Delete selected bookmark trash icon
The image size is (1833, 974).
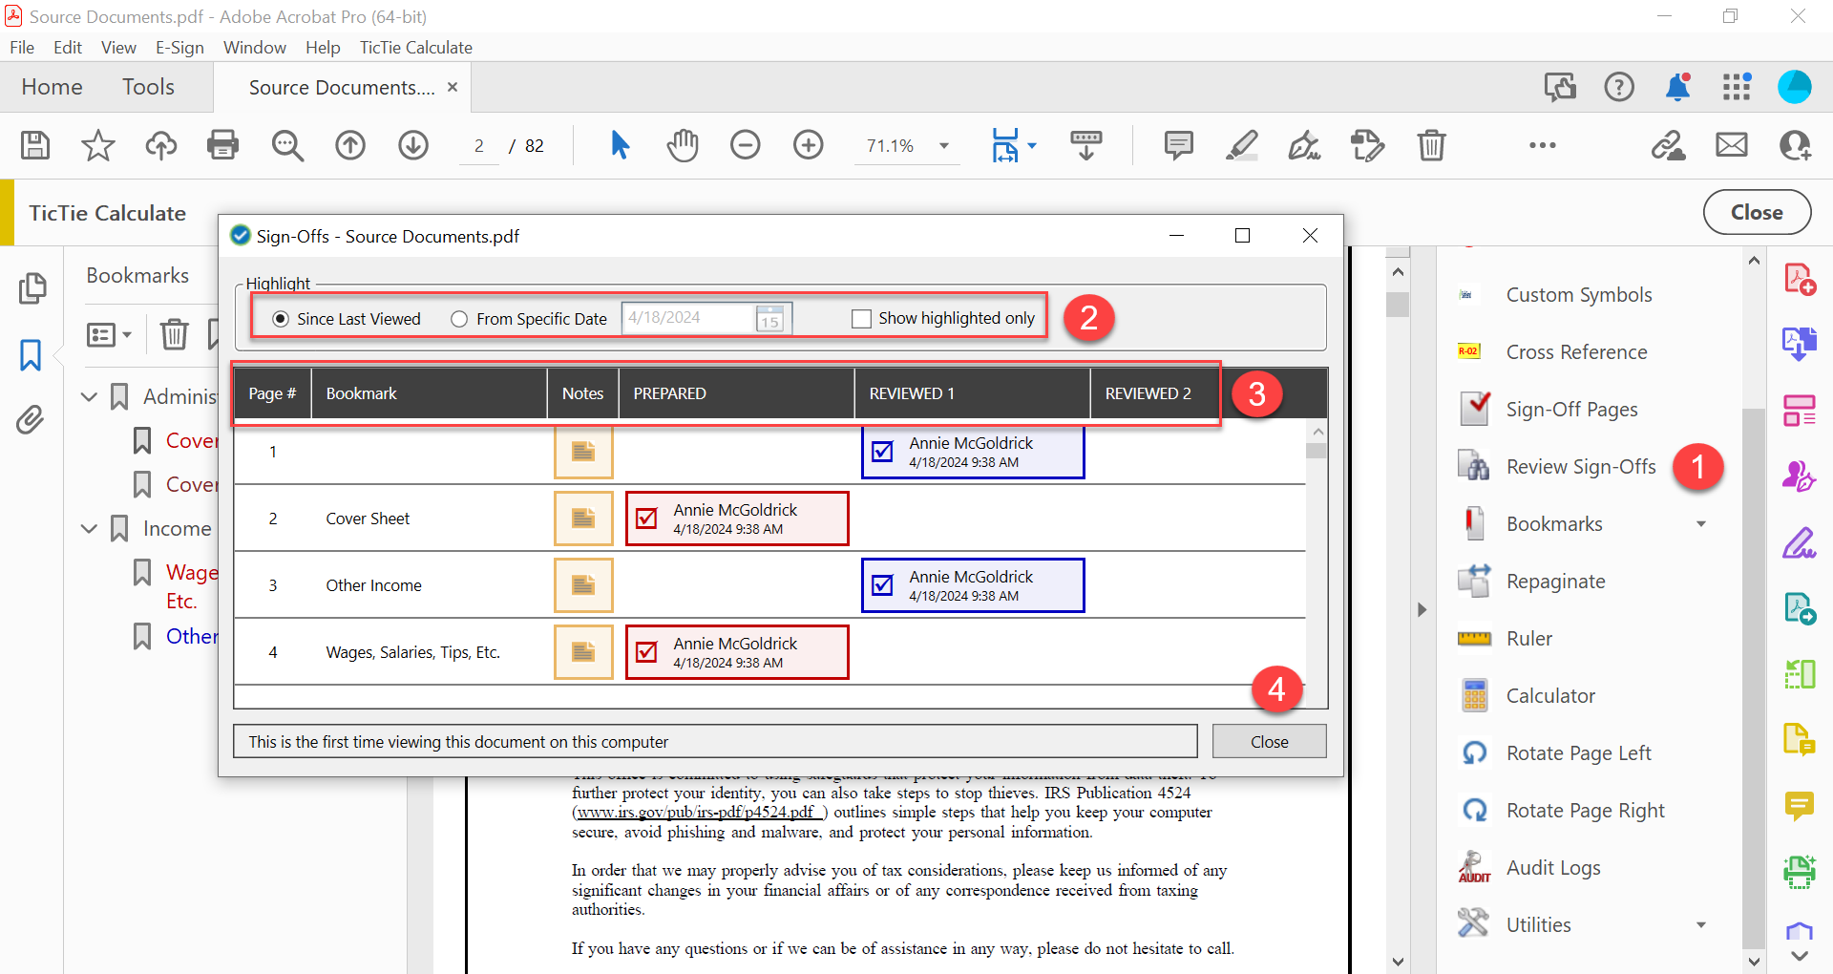pyautogui.click(x=174, y=334)
